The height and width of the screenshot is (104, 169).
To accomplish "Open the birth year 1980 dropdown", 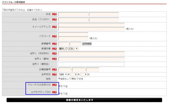I will (x=63, y=74).
